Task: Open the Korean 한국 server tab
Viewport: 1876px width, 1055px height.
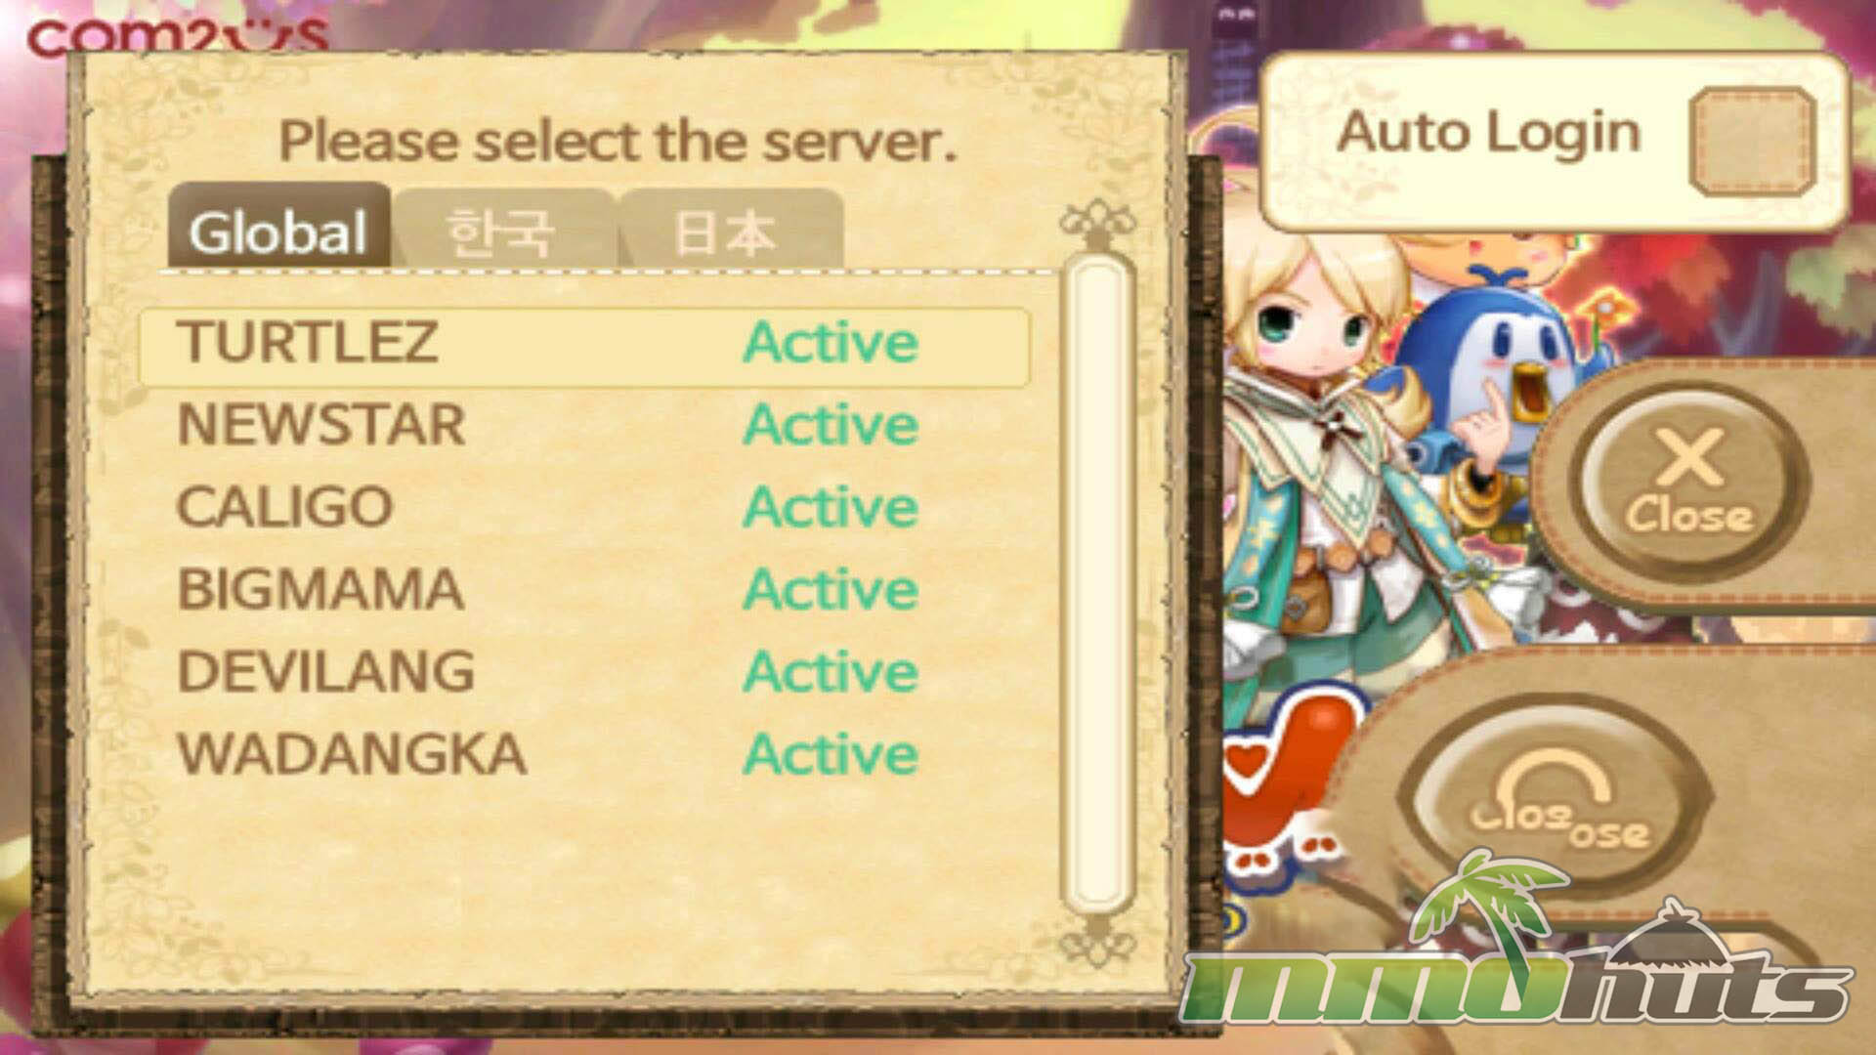Action: pos(501,231)
